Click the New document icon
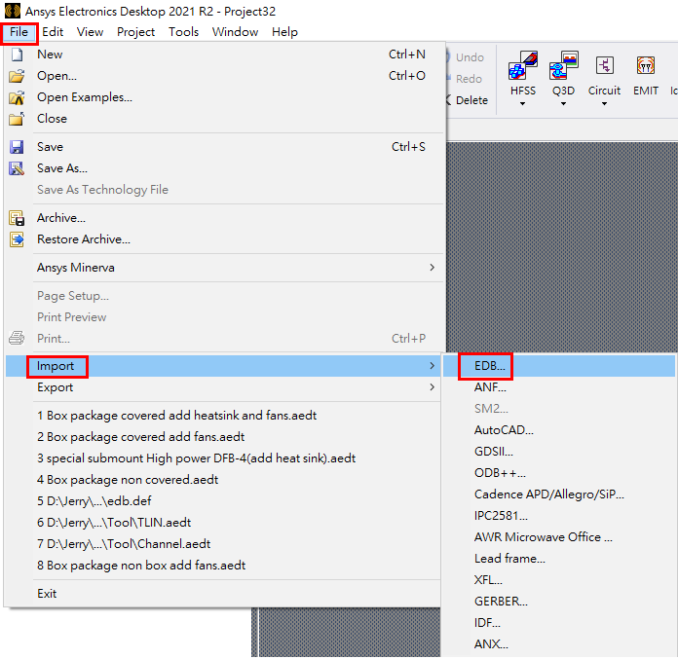Viewport: 678px width, 659px height. (x=17, y=55)
